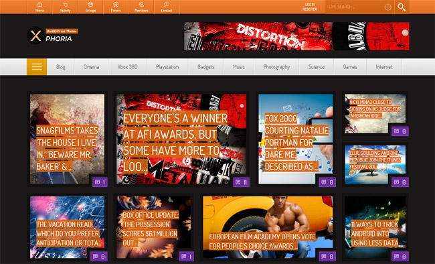The image size is (435, 264).
Task: Click the magnifier search button
Action: point(402,7)
